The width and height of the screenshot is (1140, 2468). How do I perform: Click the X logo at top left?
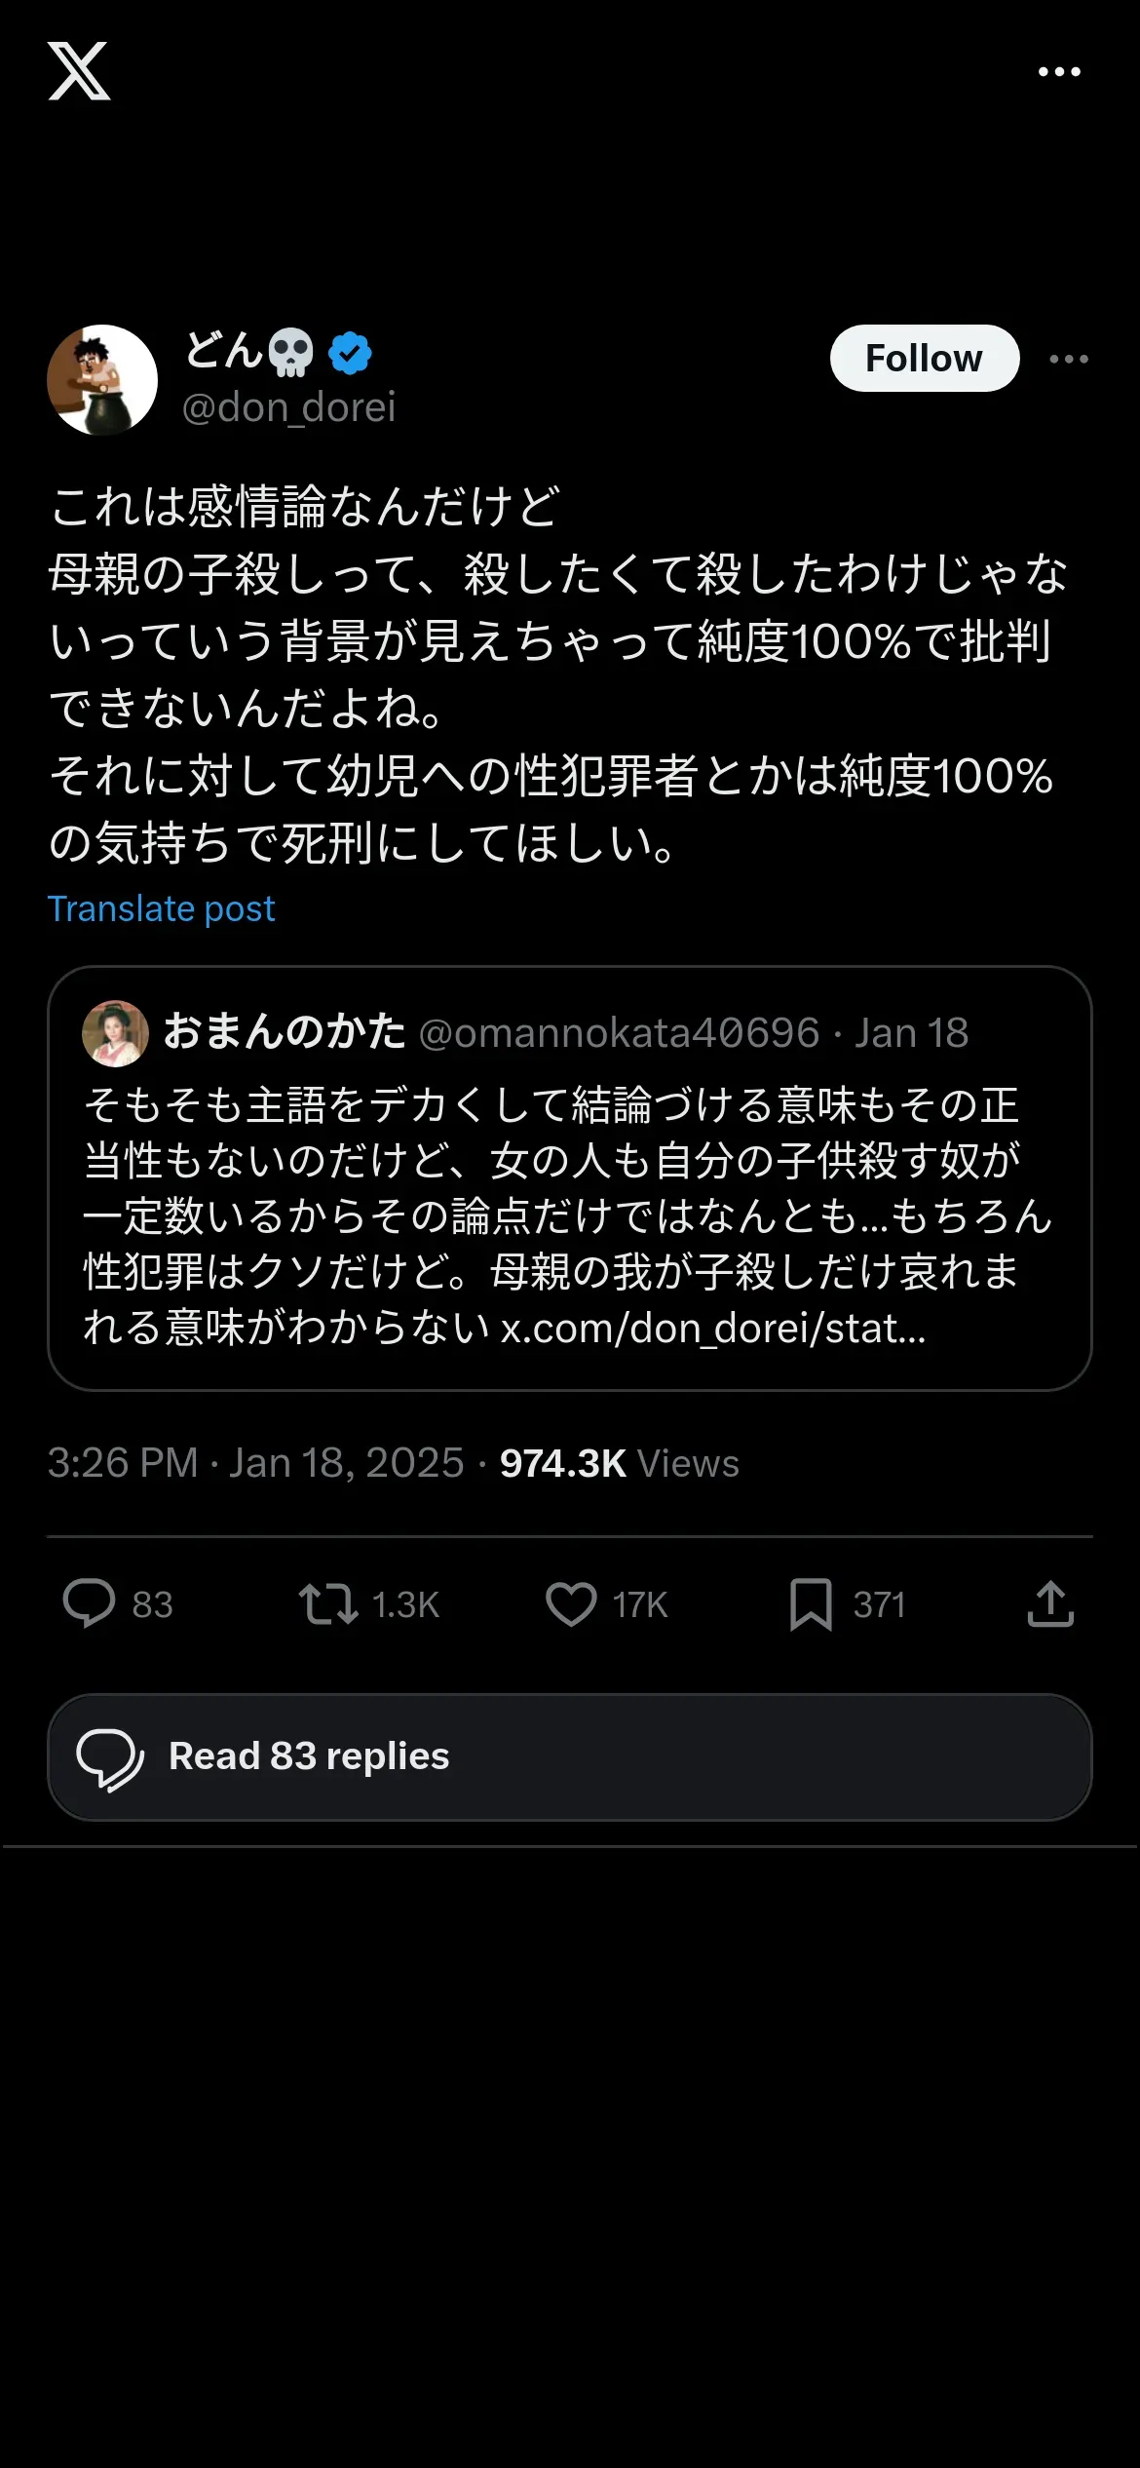pyautogui.click(x=79, y=71)
